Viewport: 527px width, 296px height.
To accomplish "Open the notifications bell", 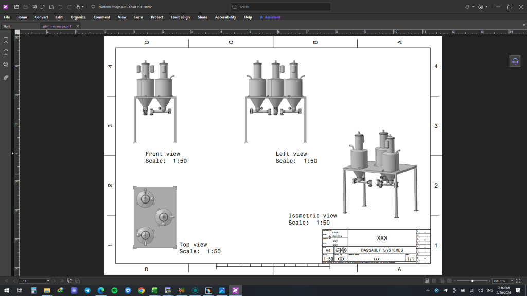I will pos(467,7).
